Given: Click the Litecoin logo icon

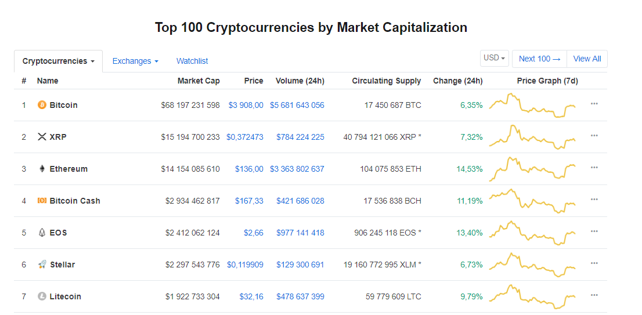Looking at the screenshot, I should (42, 296).
